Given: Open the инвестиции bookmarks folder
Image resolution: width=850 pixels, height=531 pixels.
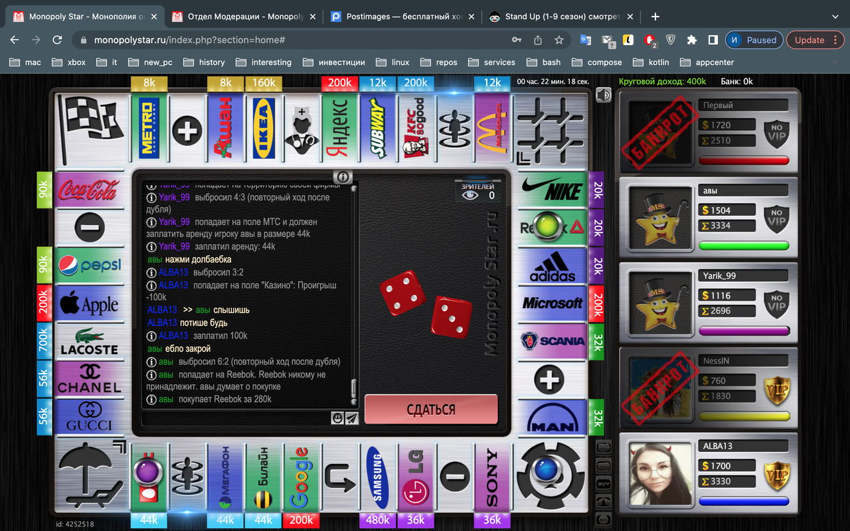Looking at the screenshot, I should click(334, 62).
